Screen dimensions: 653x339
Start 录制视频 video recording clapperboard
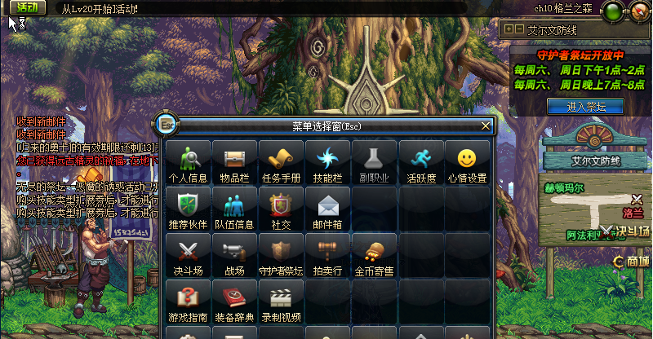pyautogui.click(x=281, y=302)
